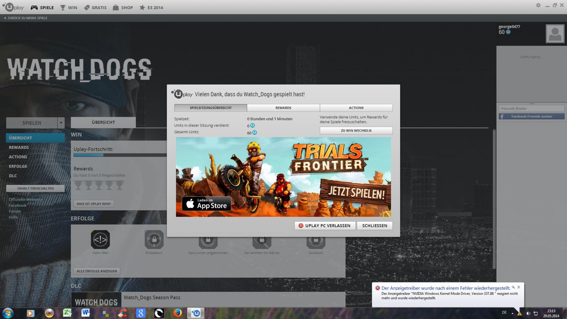This screenshot has height=319, width=567.
Task: Click the yellow warning tray icon
Action: [x=519, y=313]
